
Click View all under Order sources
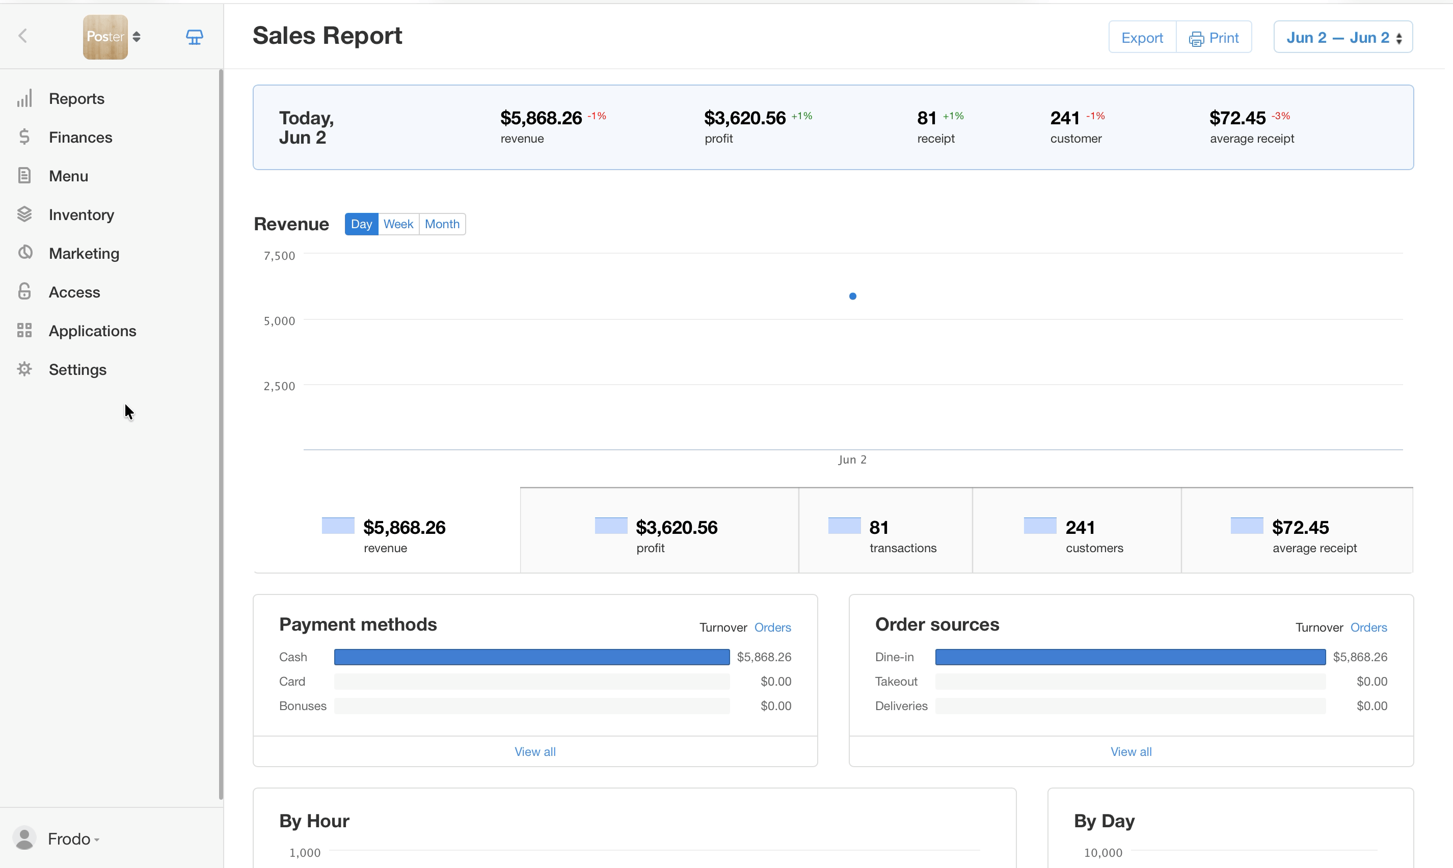[1132, 751]
